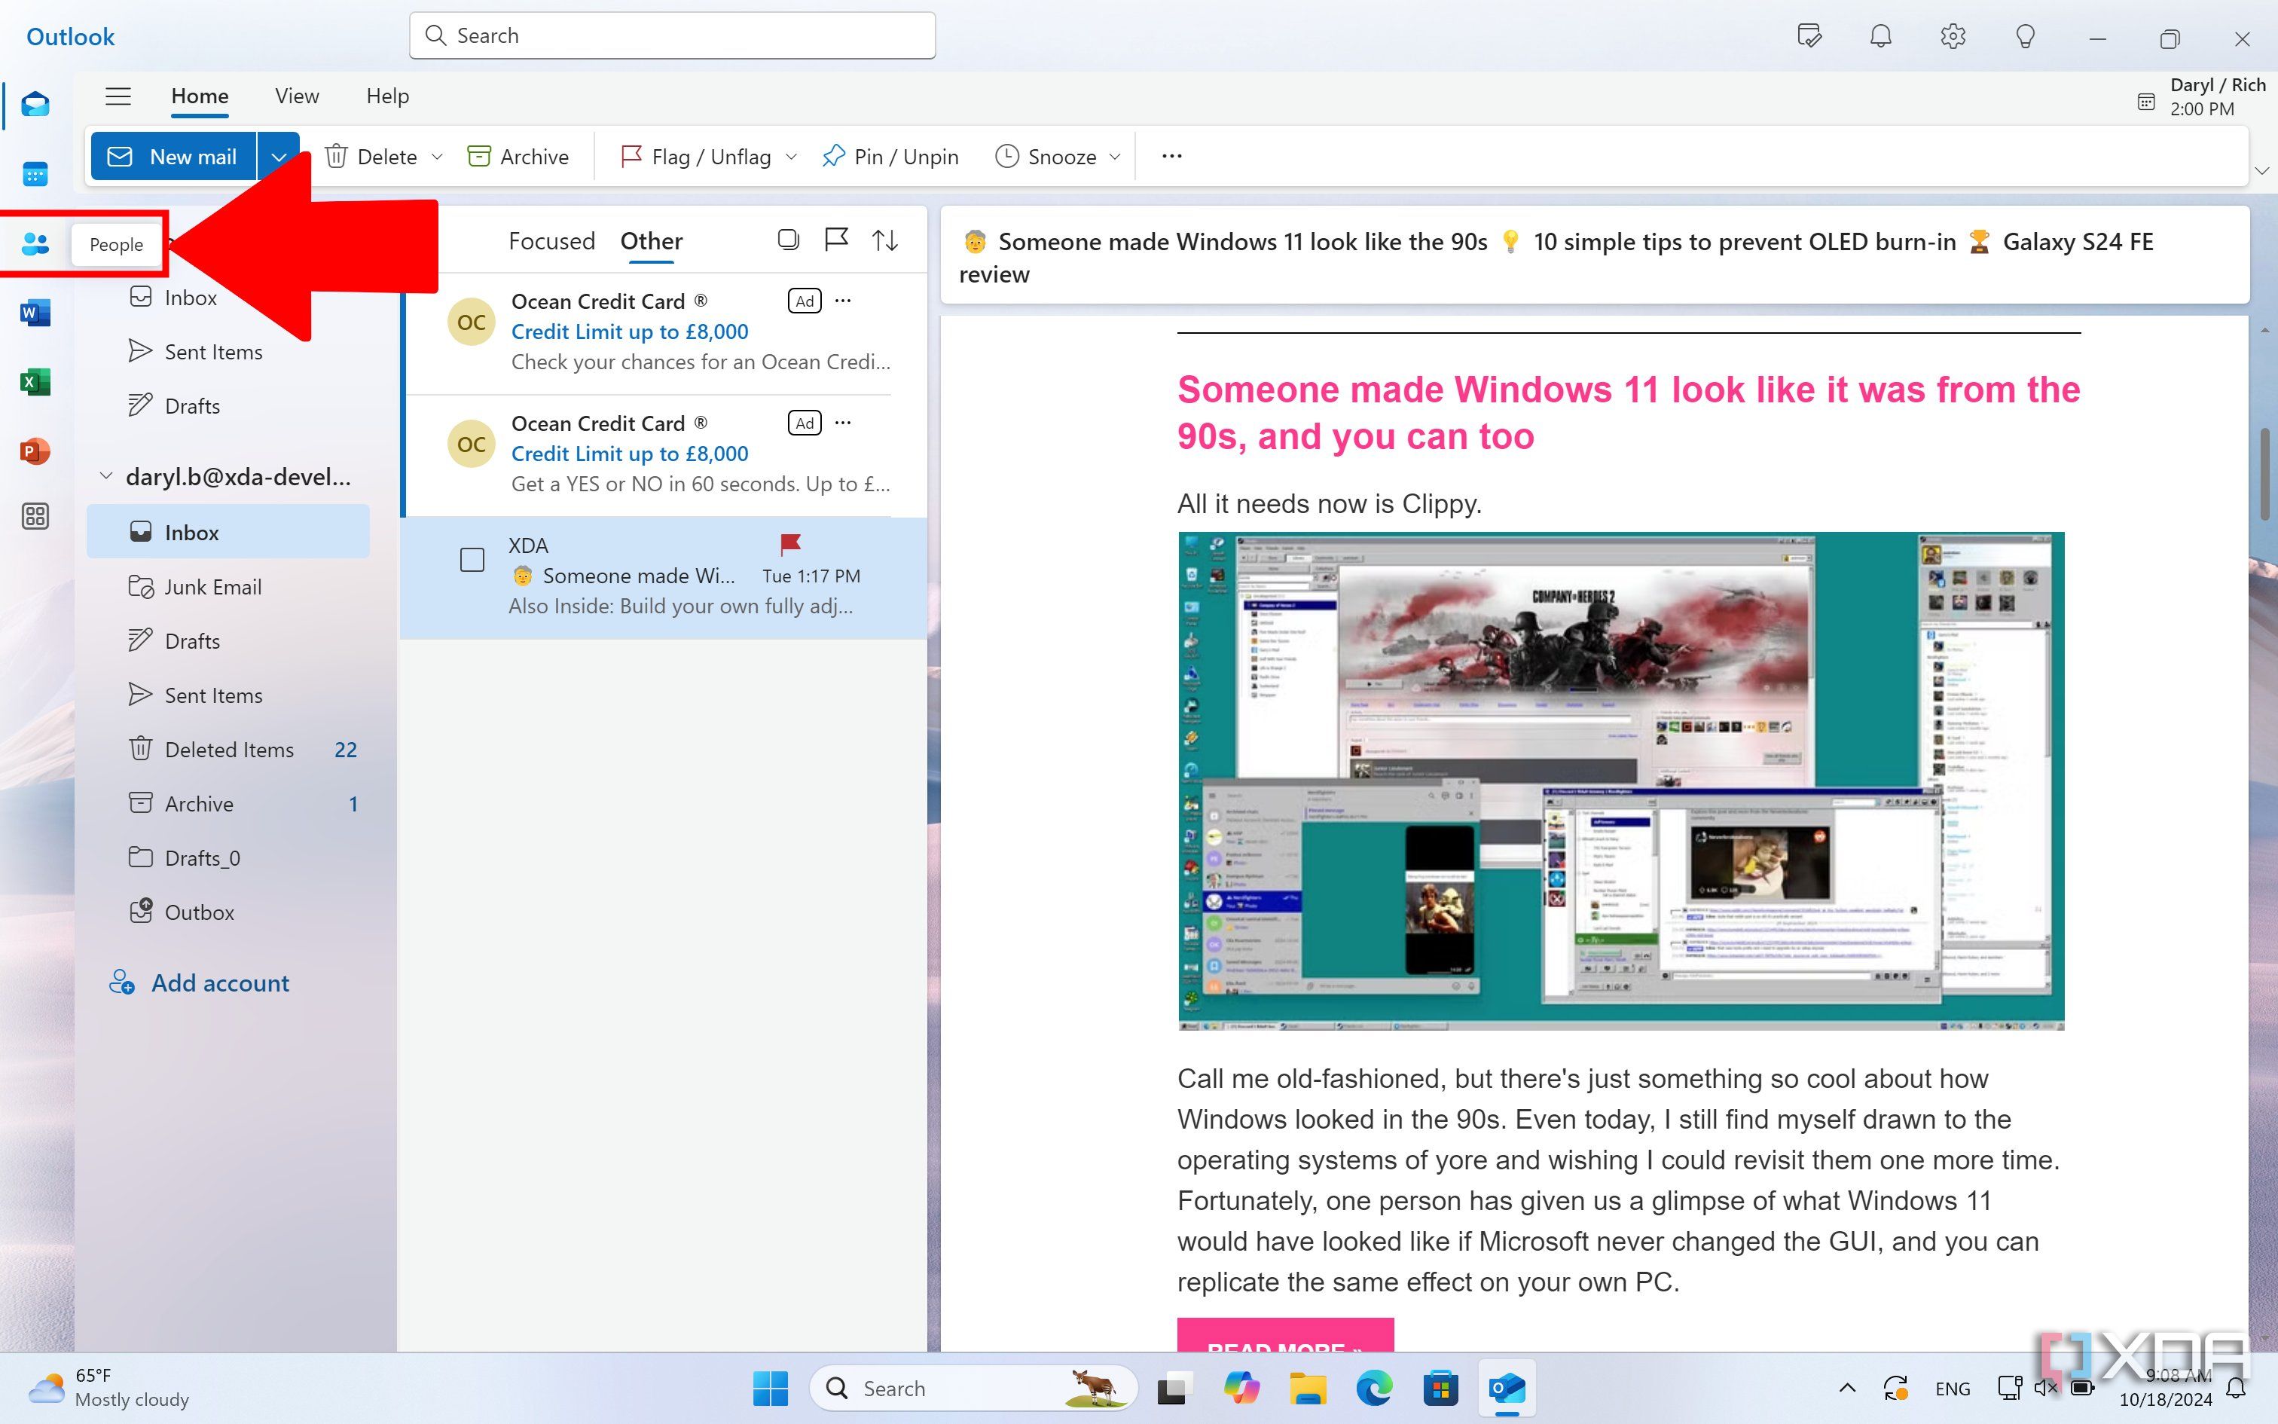The height and width of the screenshot is (1424, 2278).
Task: Switch to the Focused inbox tab
Action: point(551,241)
